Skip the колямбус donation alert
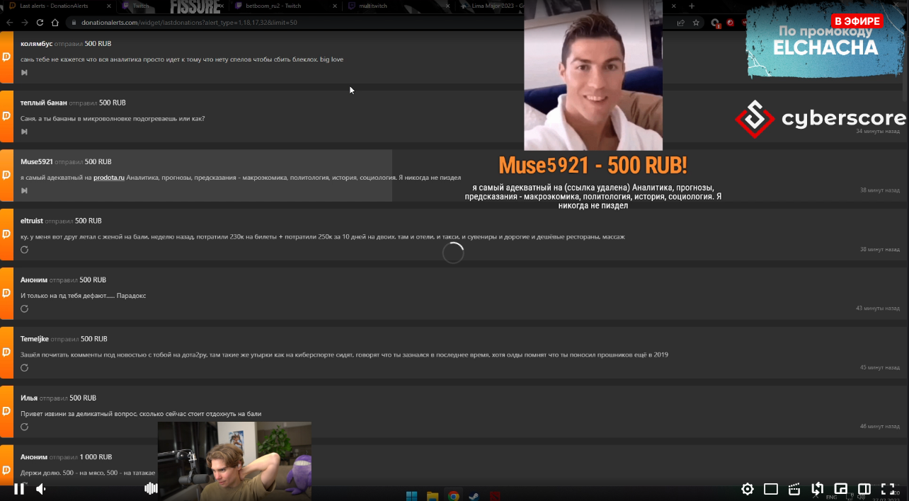 pos(25,74)
